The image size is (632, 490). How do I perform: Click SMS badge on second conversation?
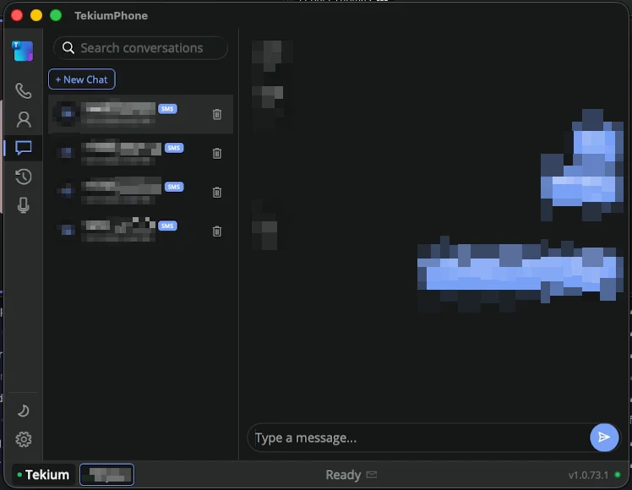click(x=174, y=148)
